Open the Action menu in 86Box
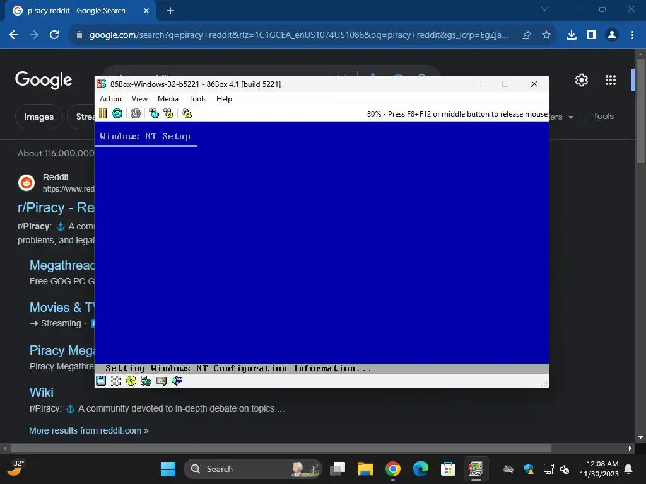Viewport: 646px width, 484px height. 110,99
